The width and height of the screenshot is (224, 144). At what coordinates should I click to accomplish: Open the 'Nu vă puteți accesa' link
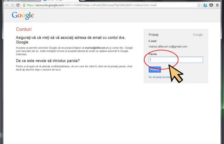[159, 77]
